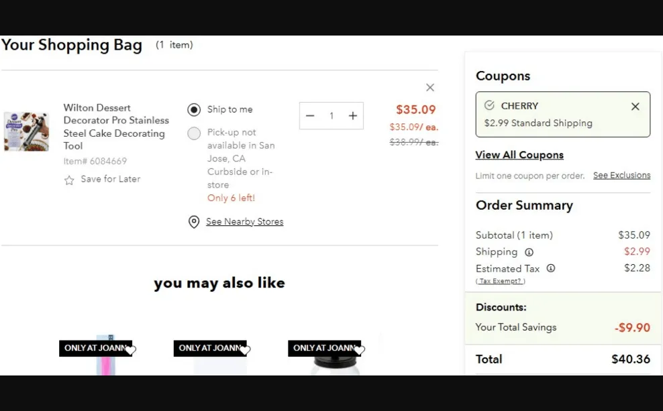
Task: Click the Coupons heading
Action: pyautogui.click(x=503, y=76)
